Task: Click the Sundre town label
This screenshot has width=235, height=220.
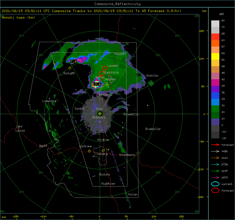Action: pos(79,108)
